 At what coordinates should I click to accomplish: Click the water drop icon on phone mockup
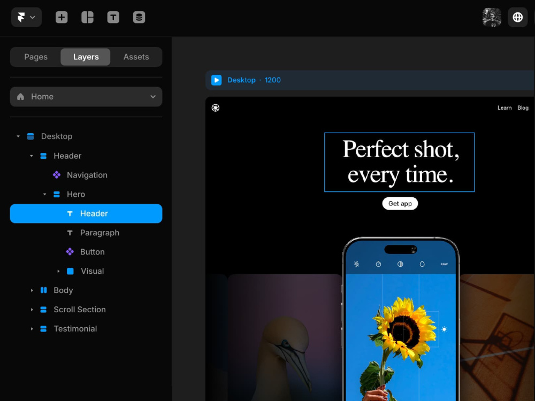(422, 264)
